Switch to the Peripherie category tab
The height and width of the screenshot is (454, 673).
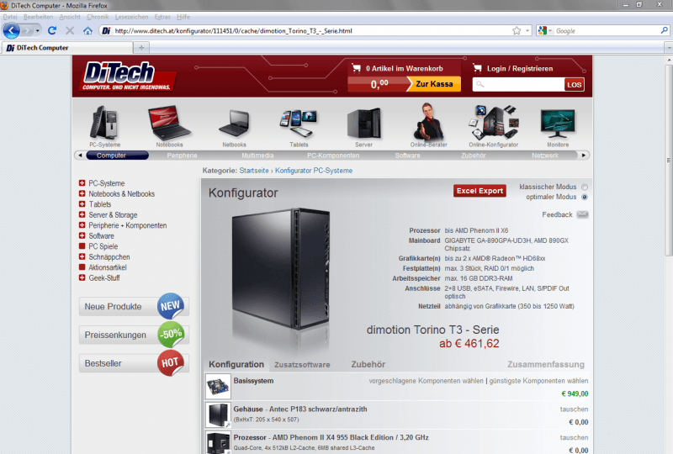tap(182, 156)
